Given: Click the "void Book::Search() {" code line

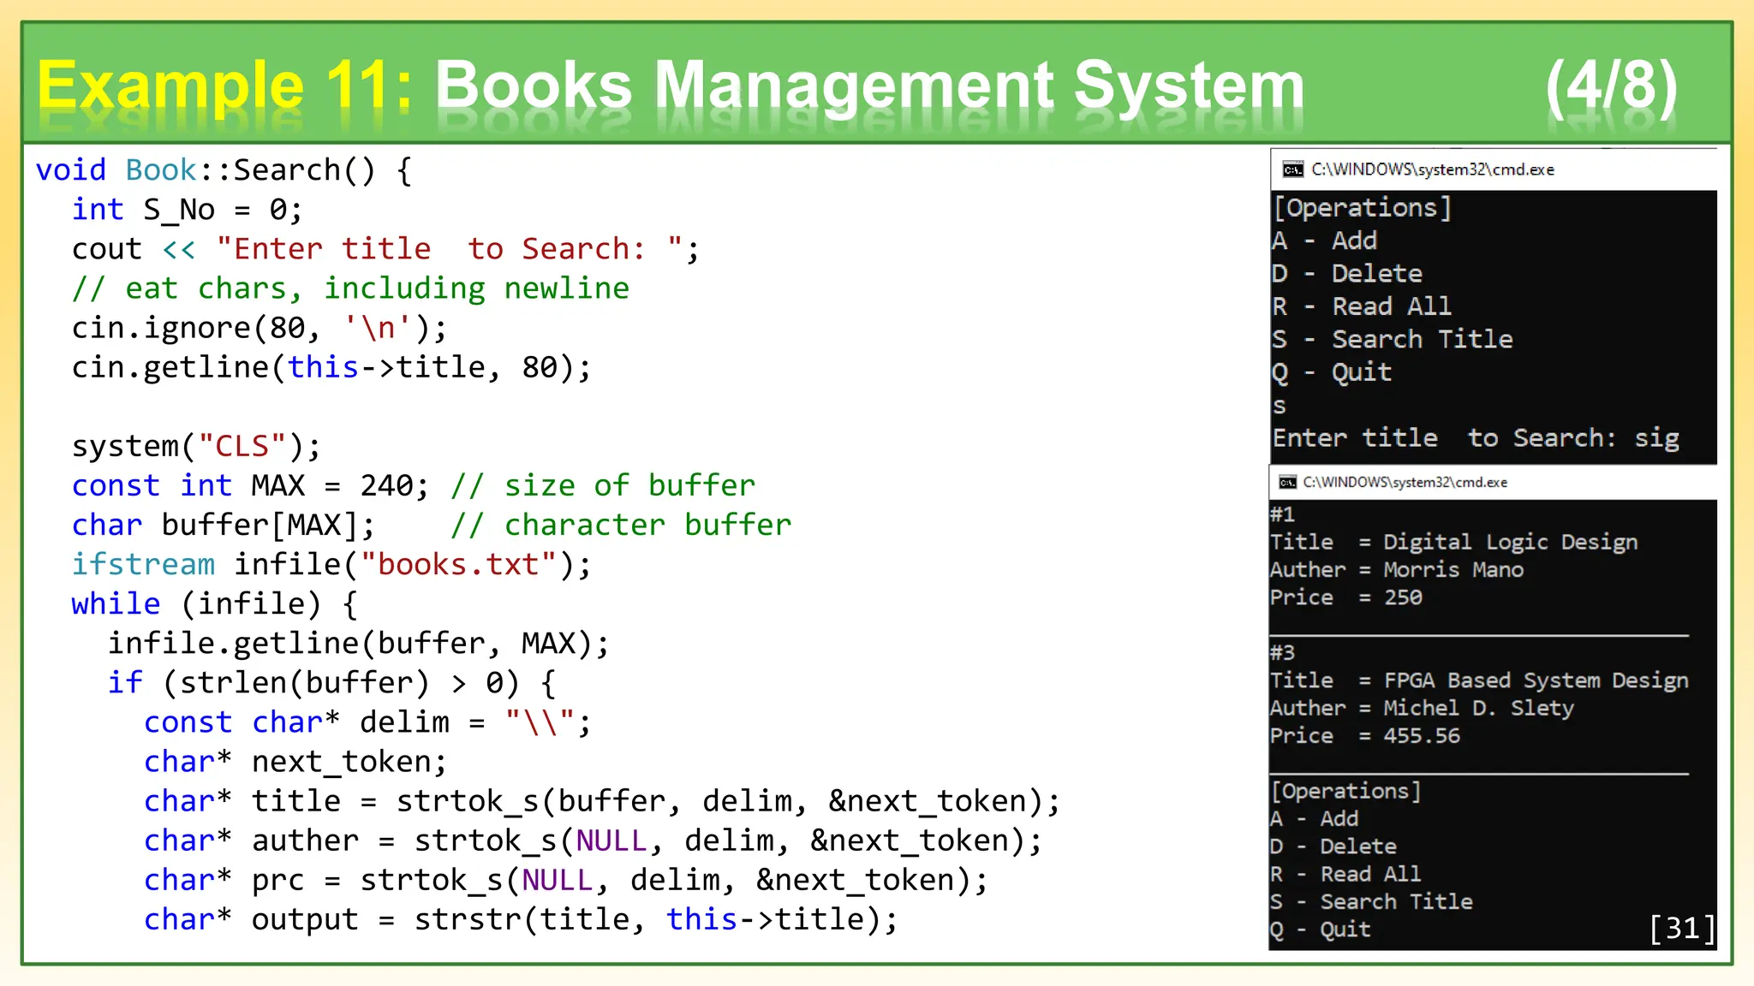Looking at the screenshot, I should pyautogui.click(x=224, y=170).
